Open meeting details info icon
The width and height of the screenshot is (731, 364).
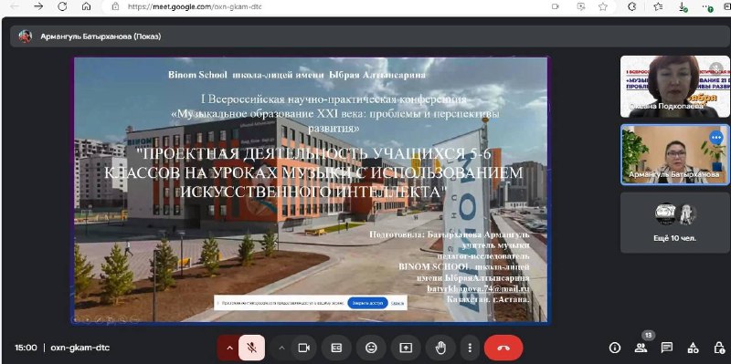(615, 348)
